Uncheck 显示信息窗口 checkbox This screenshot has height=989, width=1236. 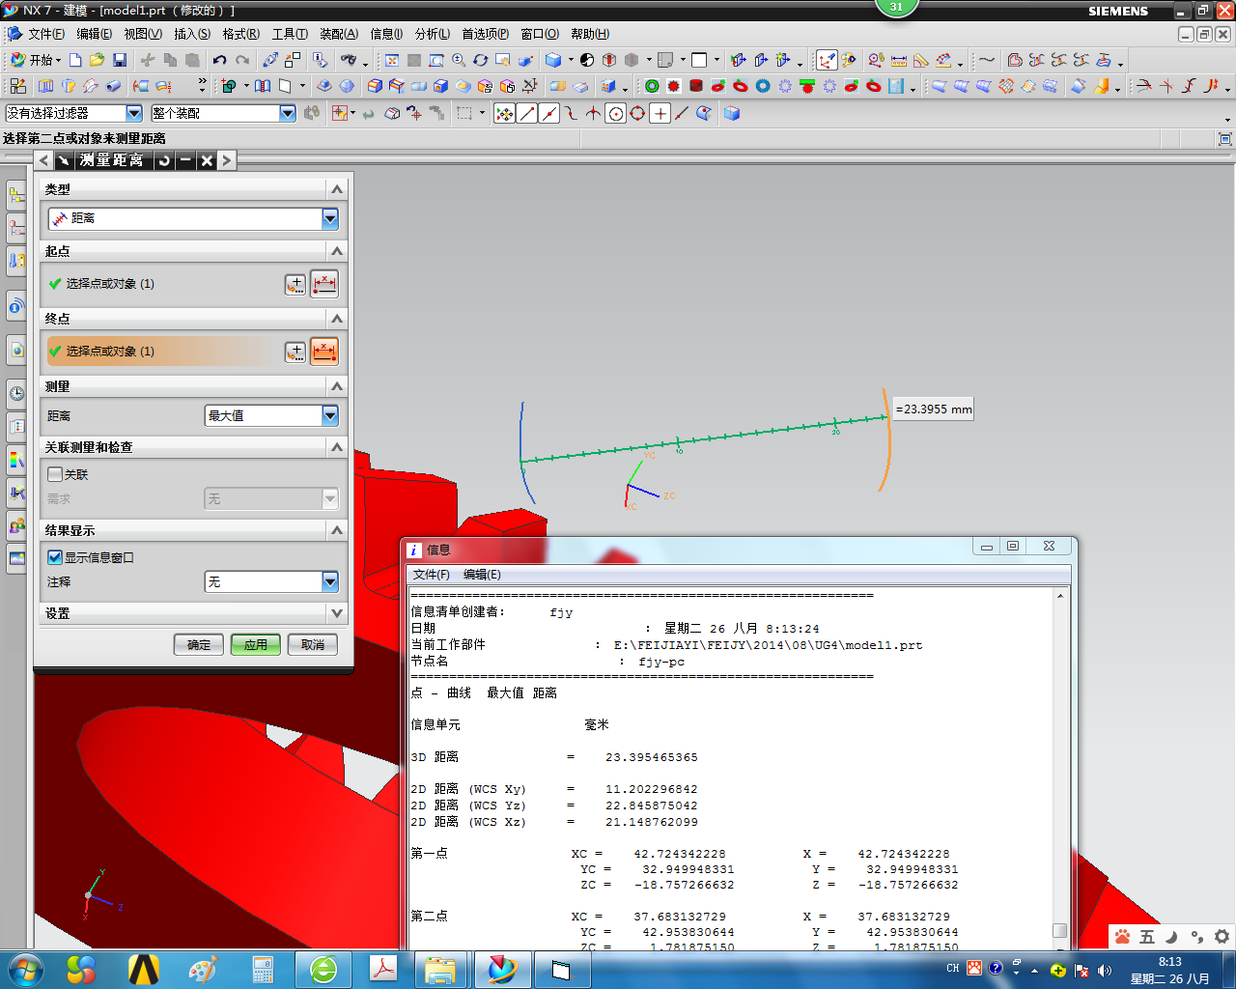(x=55, y=557)
